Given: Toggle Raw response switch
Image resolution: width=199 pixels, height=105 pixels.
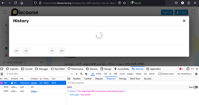Looking at the screenshot, I should pos(196,87).
